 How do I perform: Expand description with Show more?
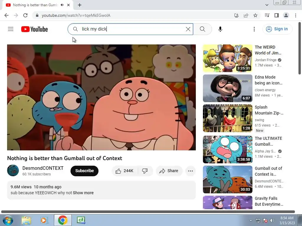coord(83,193)
